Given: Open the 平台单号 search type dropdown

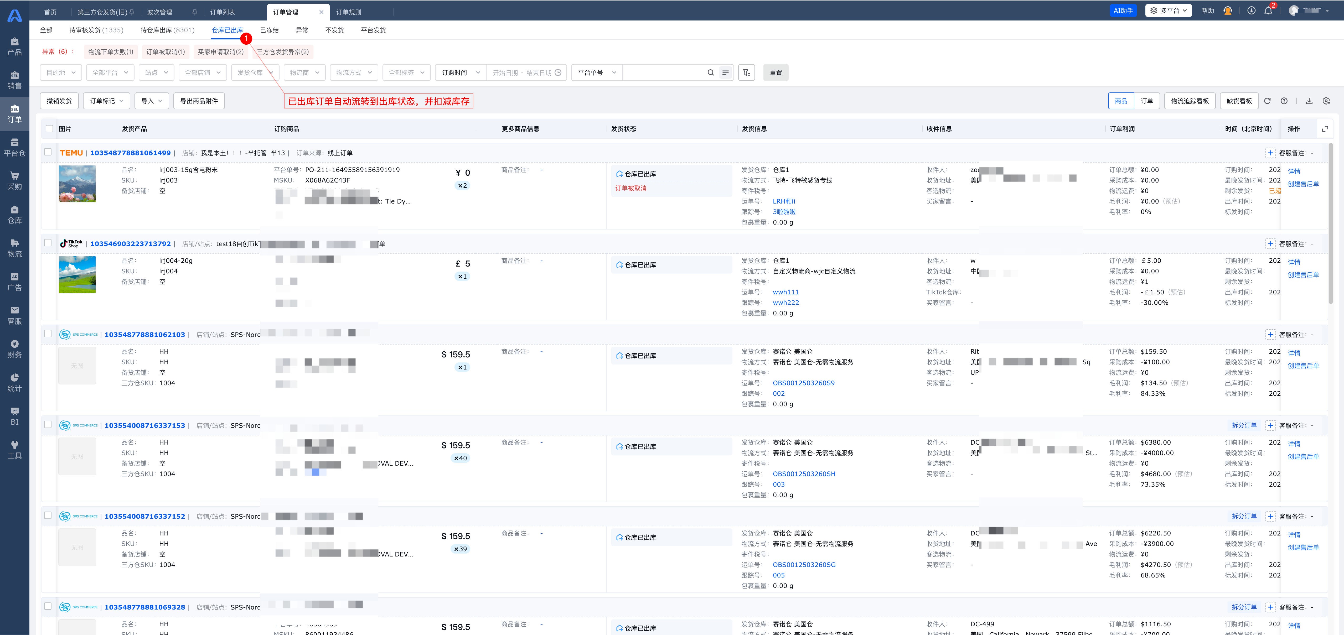Looking at the screenshot, I should click(x=597, y=72).
